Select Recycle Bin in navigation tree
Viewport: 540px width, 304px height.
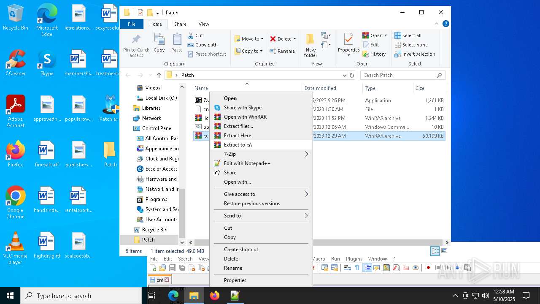(154, 230)
